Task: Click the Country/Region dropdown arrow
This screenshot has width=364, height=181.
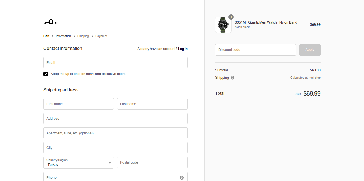Action: [x=110, y=163]
